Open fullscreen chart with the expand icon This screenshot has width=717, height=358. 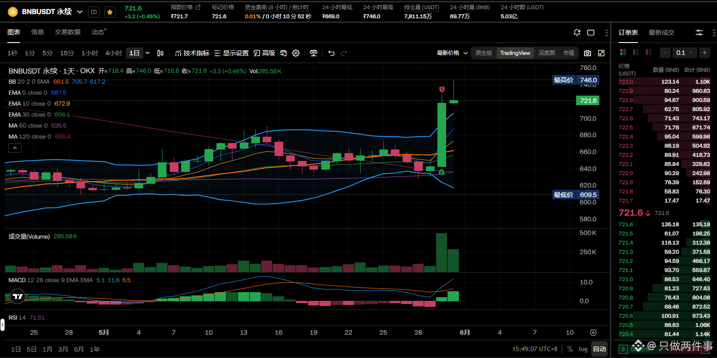pos(601,53)
